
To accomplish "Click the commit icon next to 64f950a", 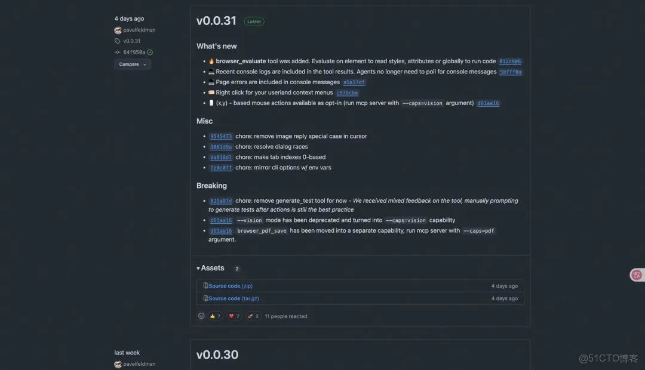I will click(x=117, y=52).
